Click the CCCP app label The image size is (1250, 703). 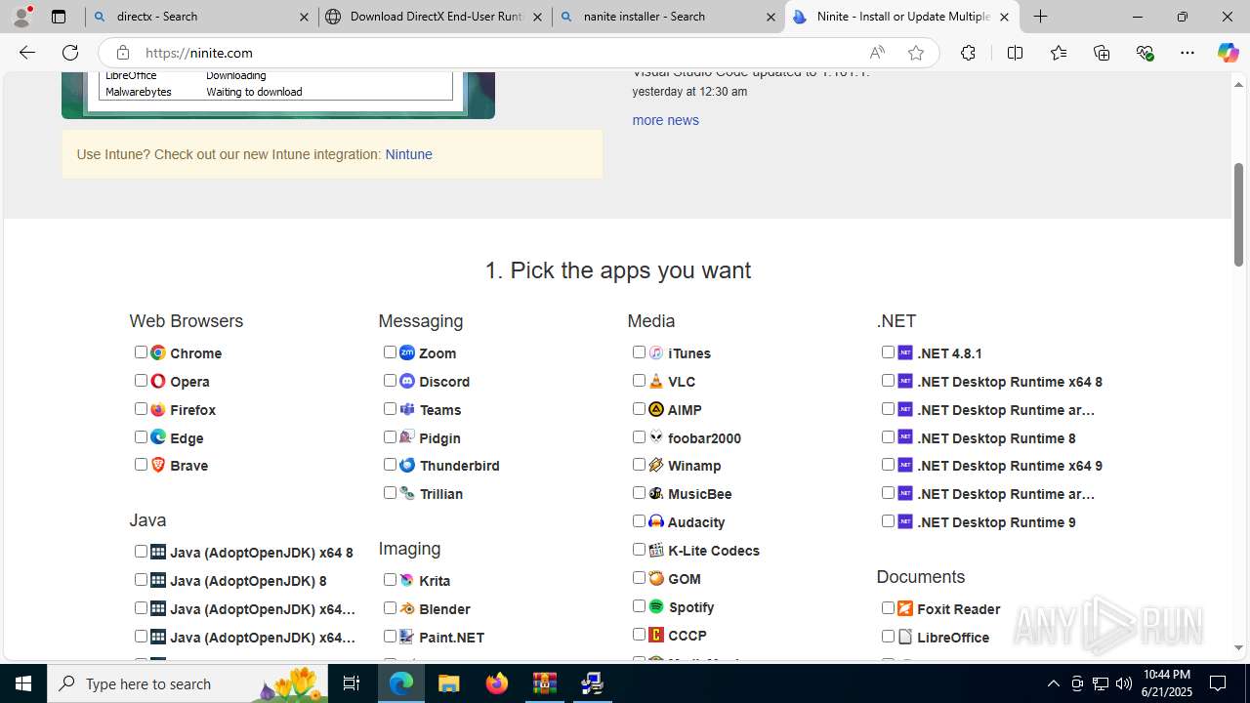coord(687,636)
